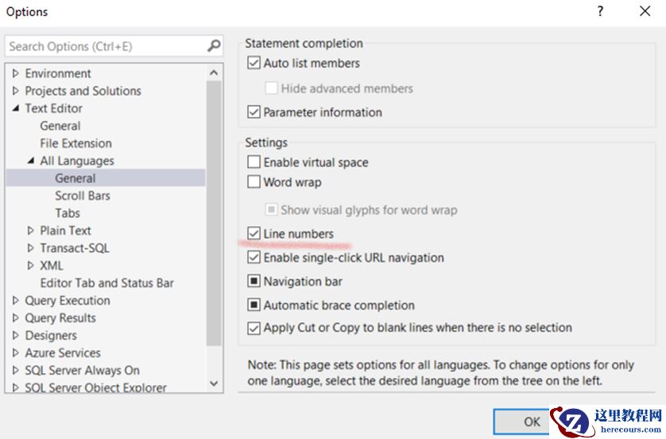Click the help question mark icon
This screenshot has width=666, height=439.
tap(600, 11)
